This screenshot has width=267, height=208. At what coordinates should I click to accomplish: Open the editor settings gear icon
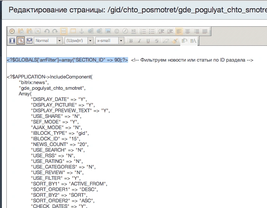point(12,31)
